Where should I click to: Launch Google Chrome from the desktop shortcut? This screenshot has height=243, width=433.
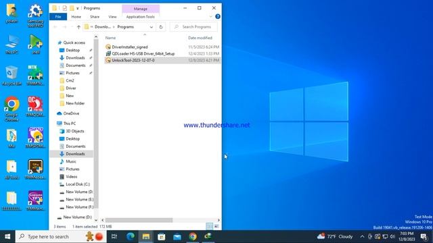point(12,109)
